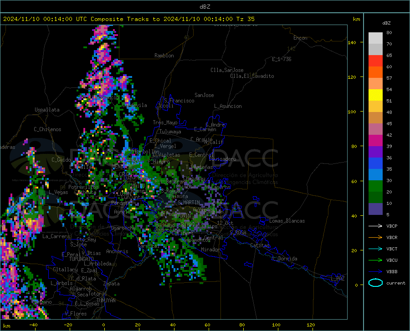Click the 'TUPUNGATO' map label
The image size is (410, 331).
pos(82,259)
